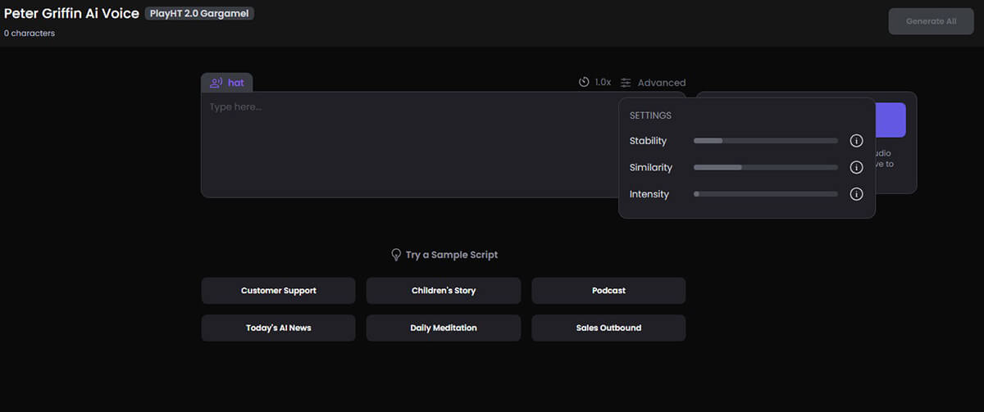Click the info icon next to Intensity
984x412 pixels.
click(x=856, y=195)
